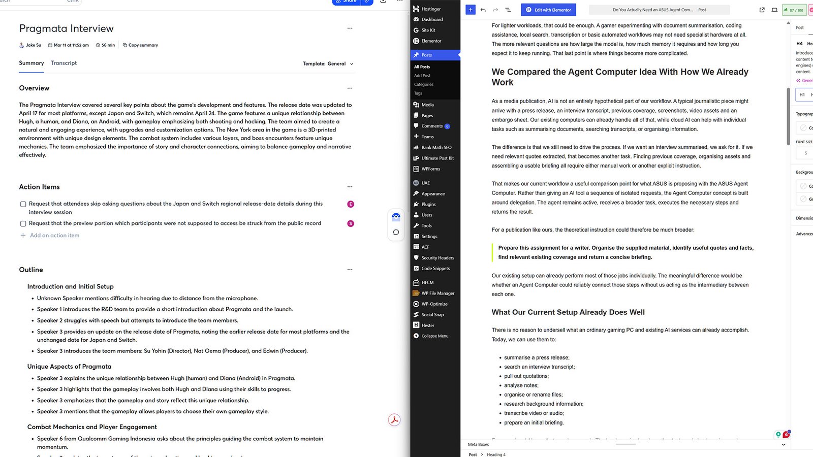The image size is (813, 457).
Task: Click the Post breadcrumb in footer
Action: click(x=473, y=454)
